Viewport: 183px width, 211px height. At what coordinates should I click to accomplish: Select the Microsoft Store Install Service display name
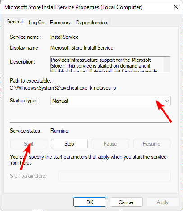[x=82, y=48]
